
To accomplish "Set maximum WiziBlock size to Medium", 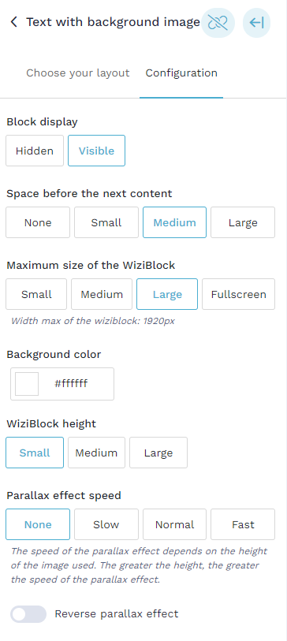I will coord(102,294).
